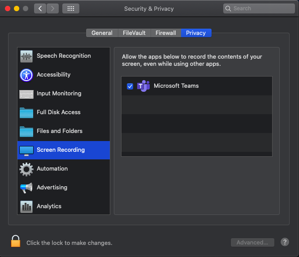The image size is (299, 257).
Task: Click the Input Monitoring keyboard icon
Action: click(26, 94)
